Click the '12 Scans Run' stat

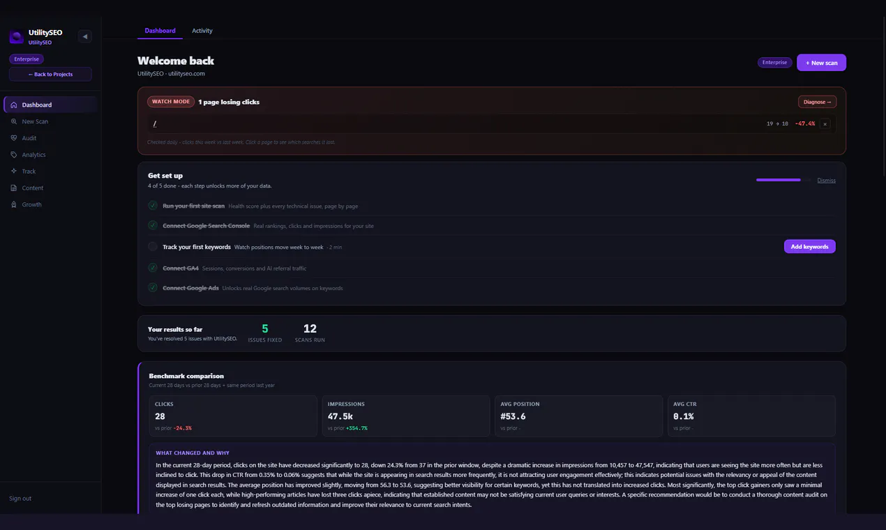coord(310,333)
